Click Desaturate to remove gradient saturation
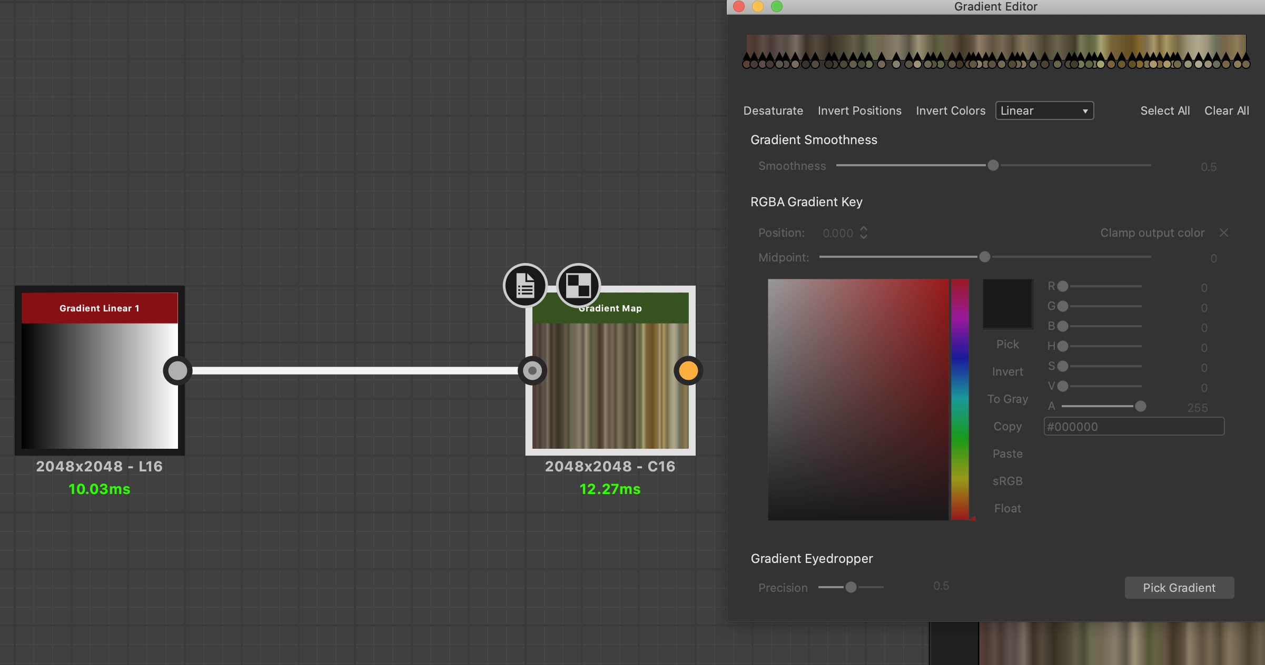Screen dimensions: 1265x665 [773, 110]
